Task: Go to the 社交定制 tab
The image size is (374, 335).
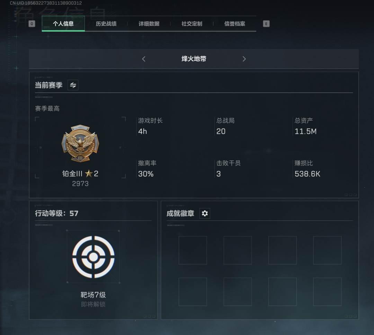Action: point(192,24)
